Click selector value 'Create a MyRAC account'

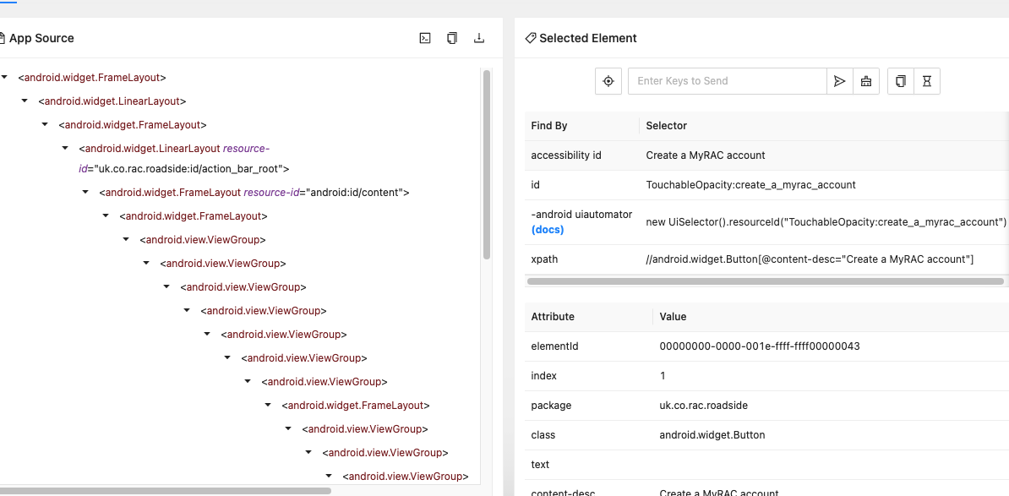tap(706, 155)
